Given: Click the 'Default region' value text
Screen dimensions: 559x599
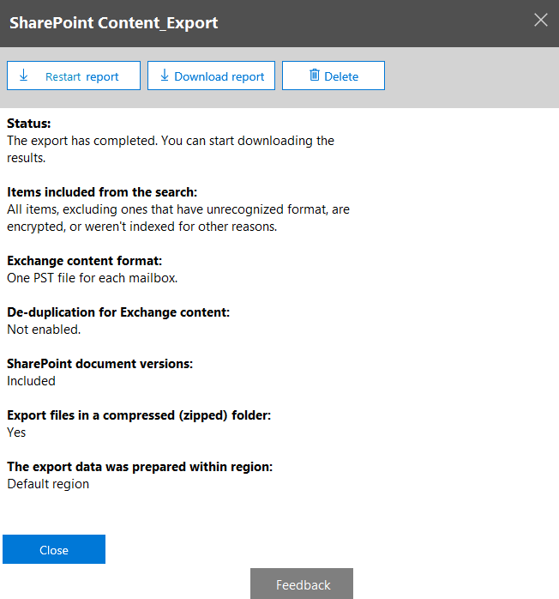Looking at the screenshot, I should point(48,484).
